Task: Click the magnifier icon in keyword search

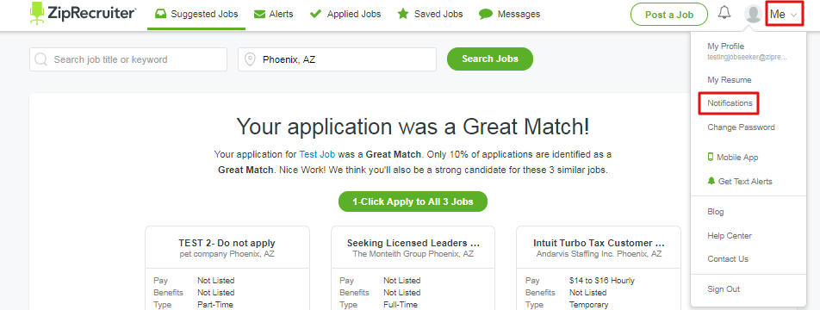Action: 41,59
